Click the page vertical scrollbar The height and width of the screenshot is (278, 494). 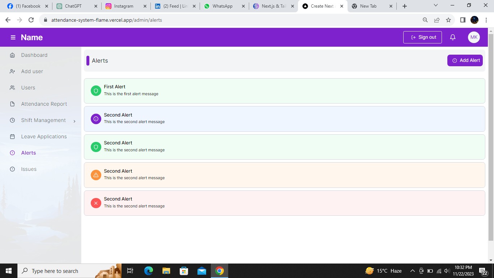tap(491, 138)
